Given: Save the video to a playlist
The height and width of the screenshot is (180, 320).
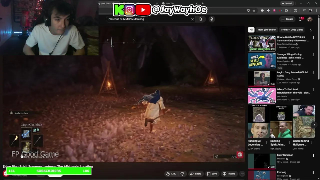Looking at the screenshot, I should (x=212, y=174).
